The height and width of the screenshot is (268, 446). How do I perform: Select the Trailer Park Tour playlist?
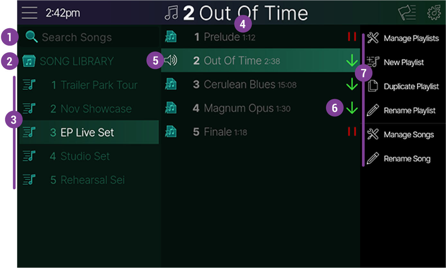point(94,85)
